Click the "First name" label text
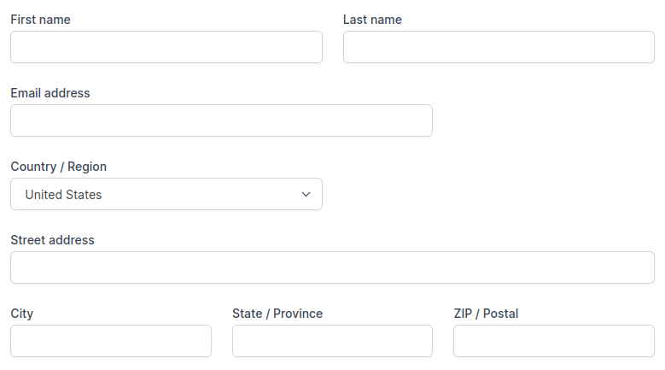 40,20
